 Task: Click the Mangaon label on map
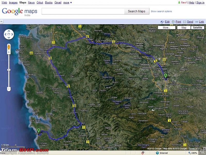pos(81,123)
